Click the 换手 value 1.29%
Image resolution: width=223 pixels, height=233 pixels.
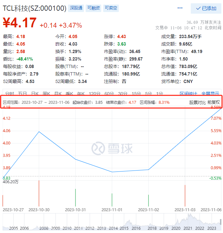[75, 51]
